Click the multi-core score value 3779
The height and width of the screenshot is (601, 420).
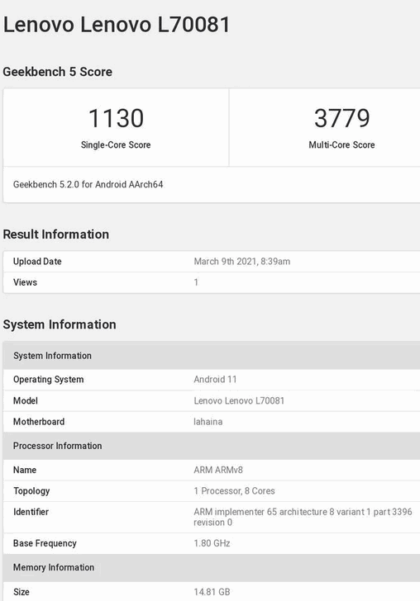[x=341, y=118]
